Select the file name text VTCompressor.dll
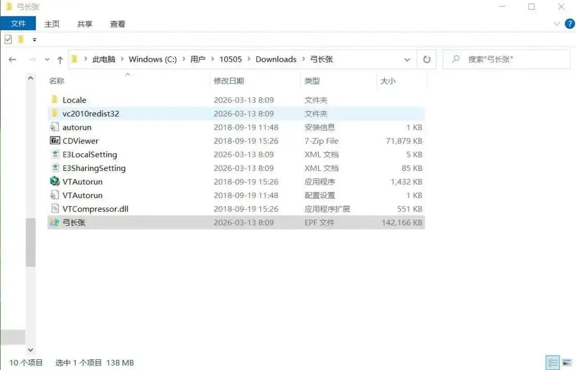 [95, 209]
